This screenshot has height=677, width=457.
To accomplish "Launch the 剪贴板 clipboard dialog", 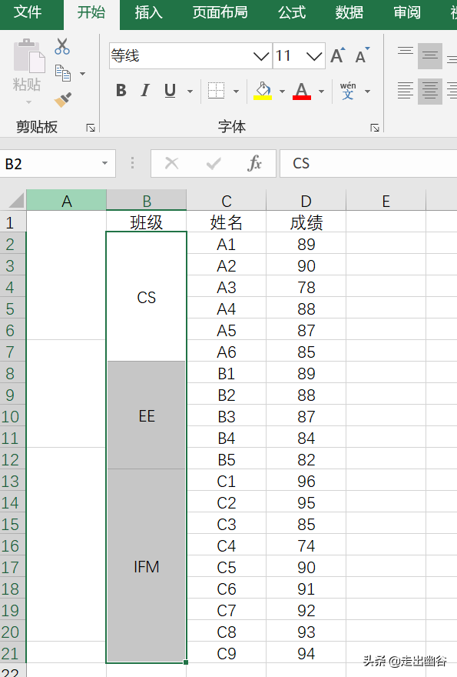I will click(91, 128).
